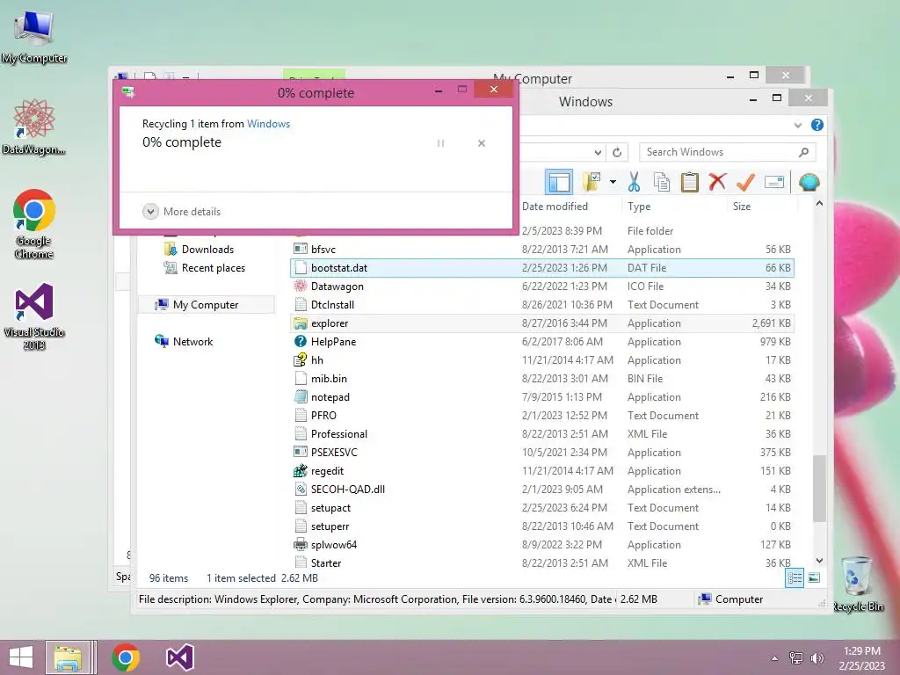Click the Copy icon in Windows toolbar
This screenshot has height=675, width=900.
[662, 182]
